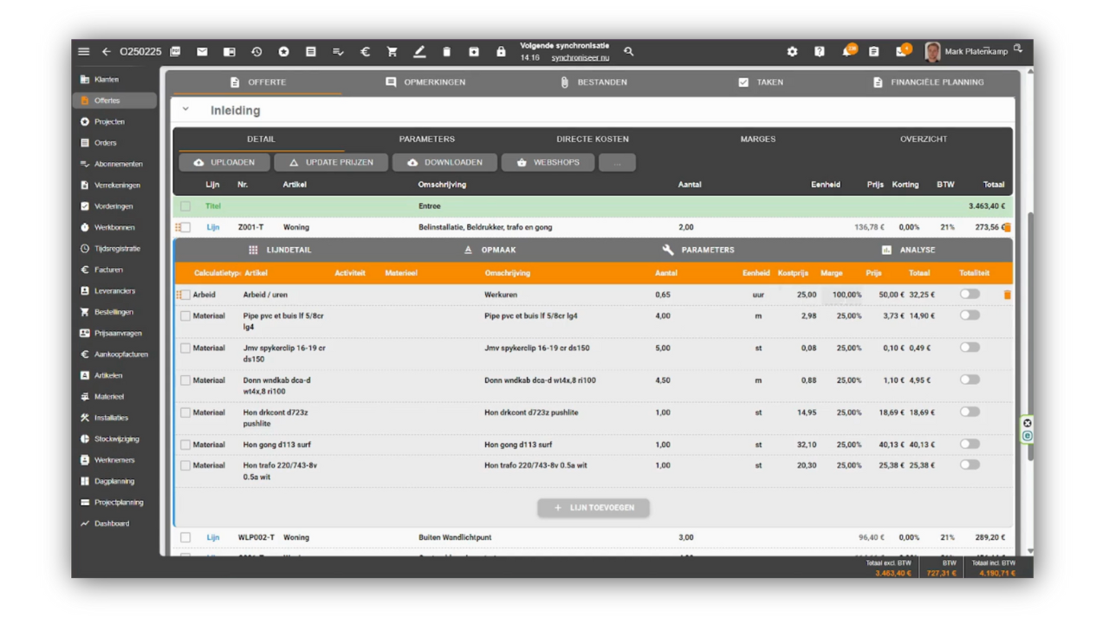Image resolution: width=1109 pixels, height=624 pixels.
Task: Tick the checkbox of the Titel Entree row
Action: [x=185, y=206]
